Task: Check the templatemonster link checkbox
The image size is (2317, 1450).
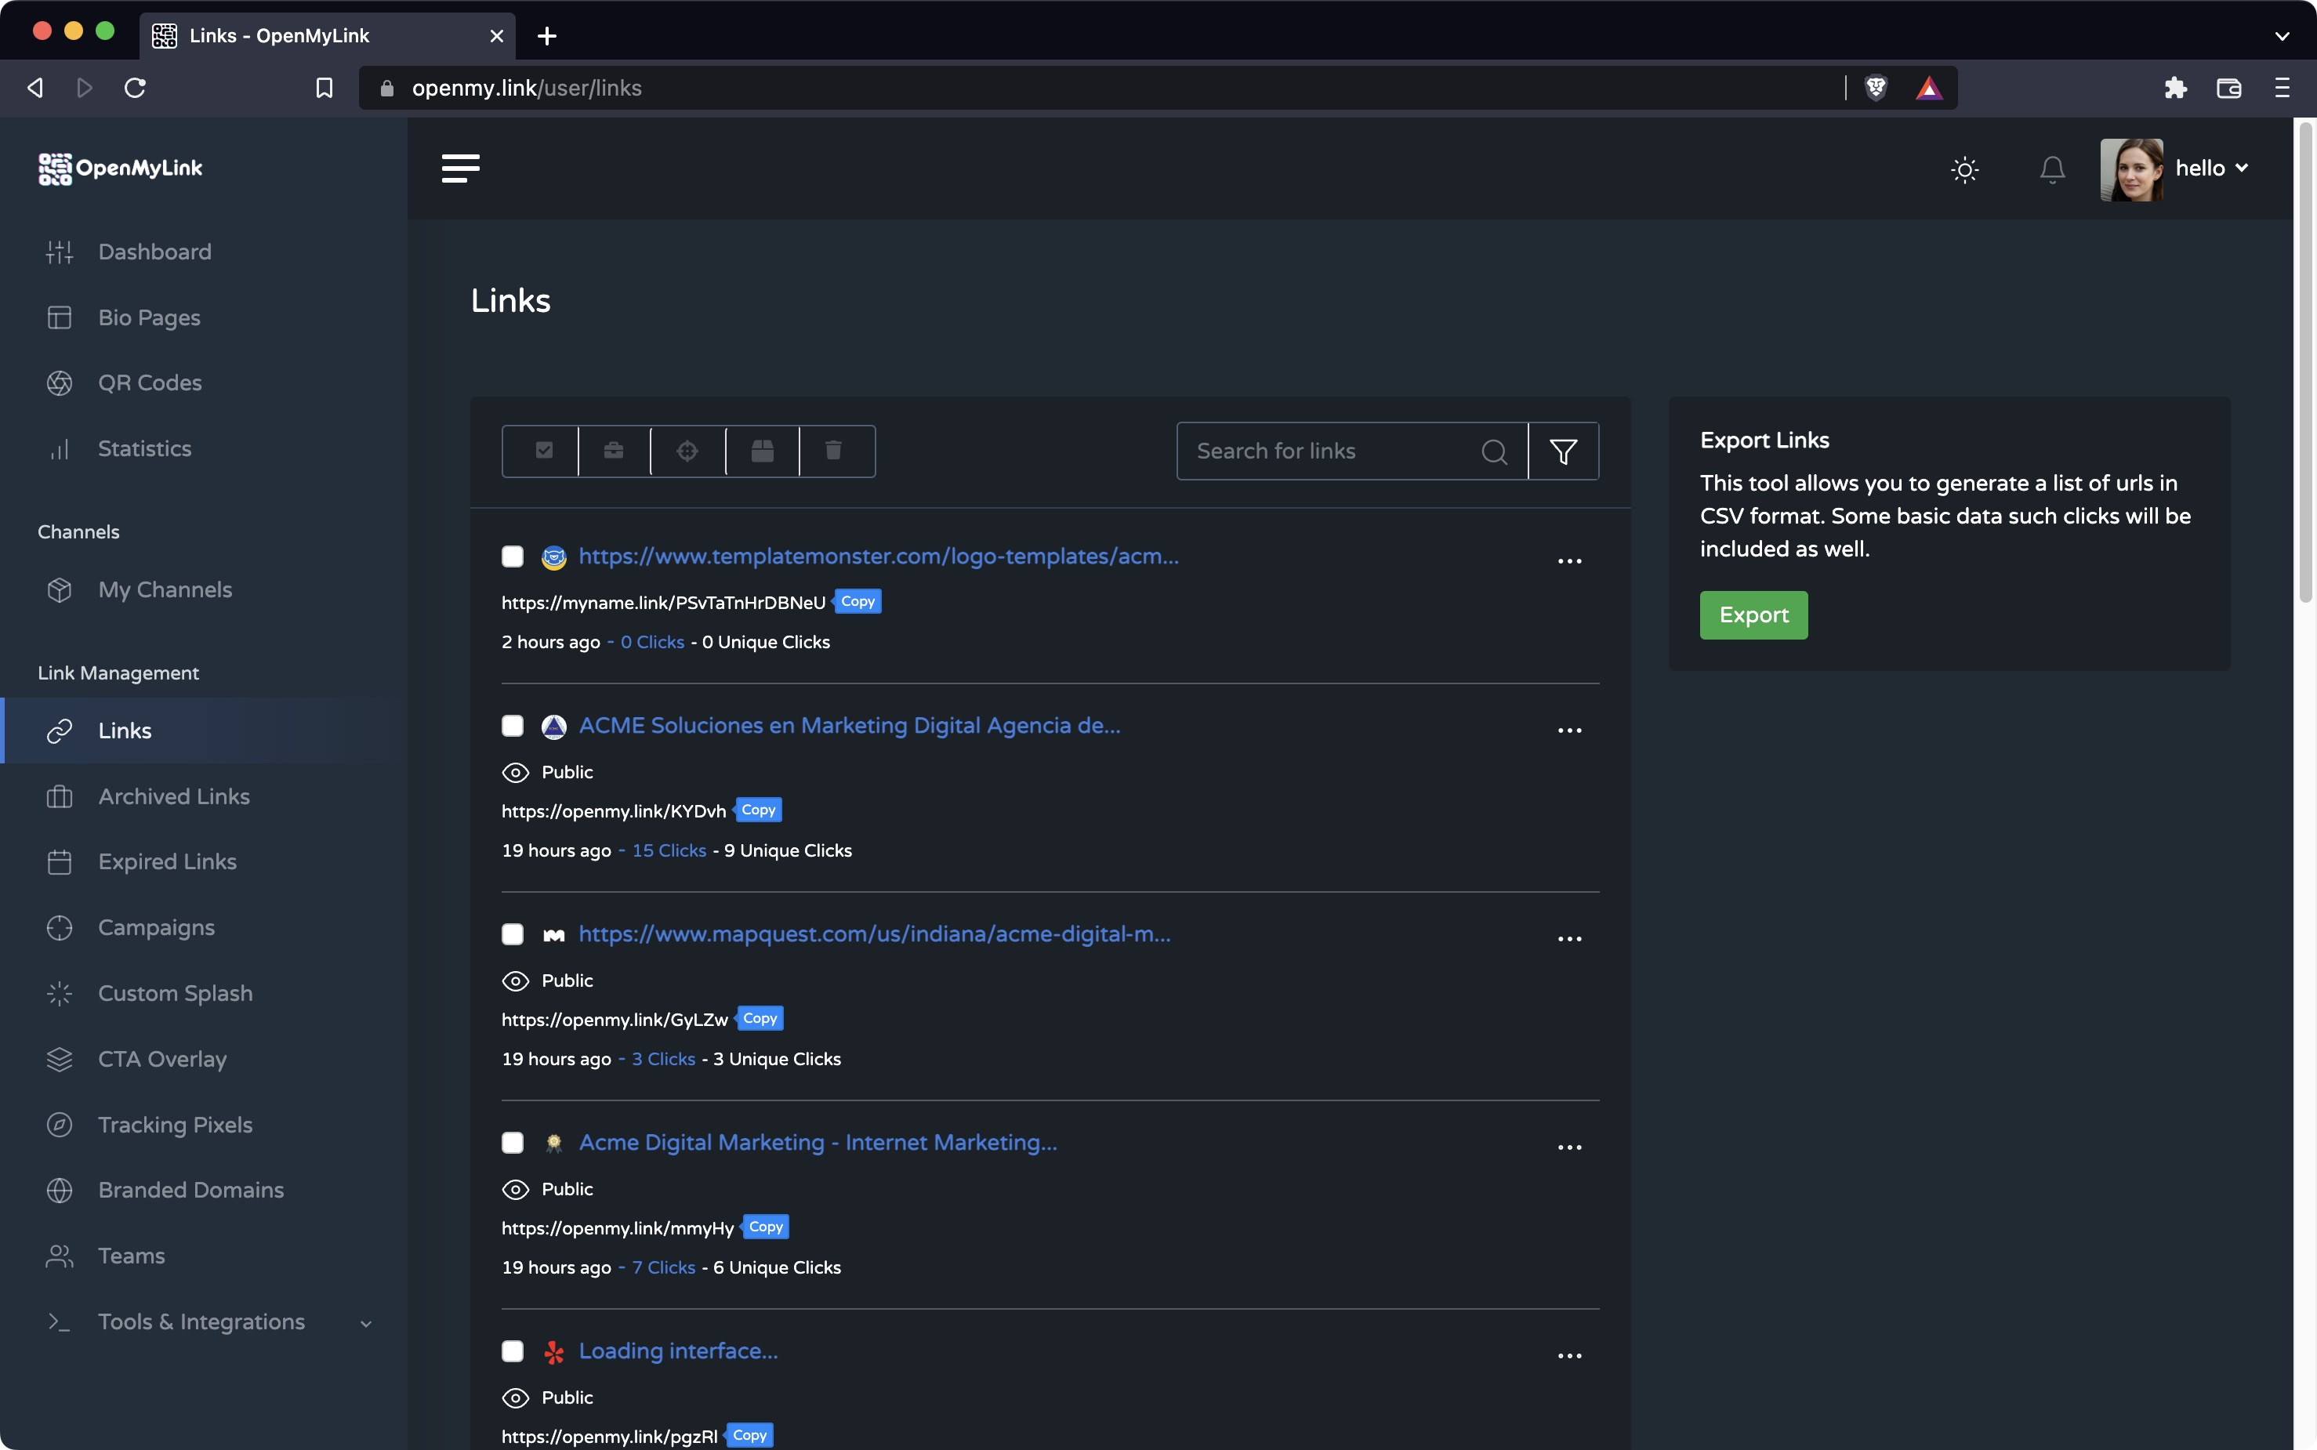Action: [x=513, y=557]
